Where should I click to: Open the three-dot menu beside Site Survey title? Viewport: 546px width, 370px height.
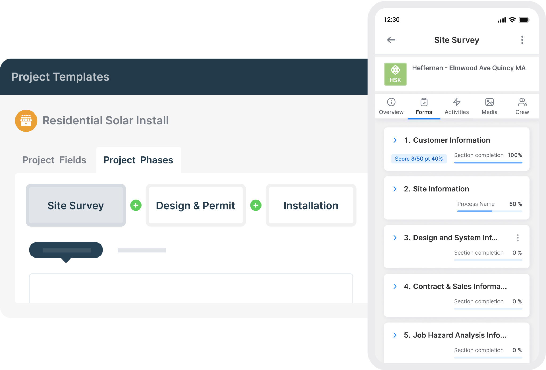tap(522, 40)
